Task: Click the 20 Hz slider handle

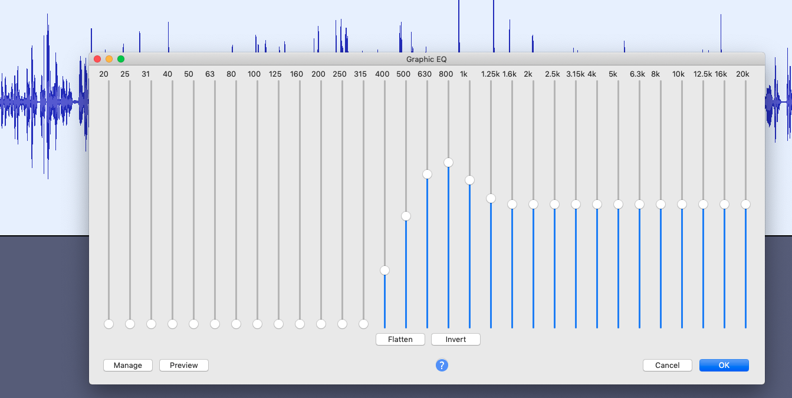Action: point(109,324)
